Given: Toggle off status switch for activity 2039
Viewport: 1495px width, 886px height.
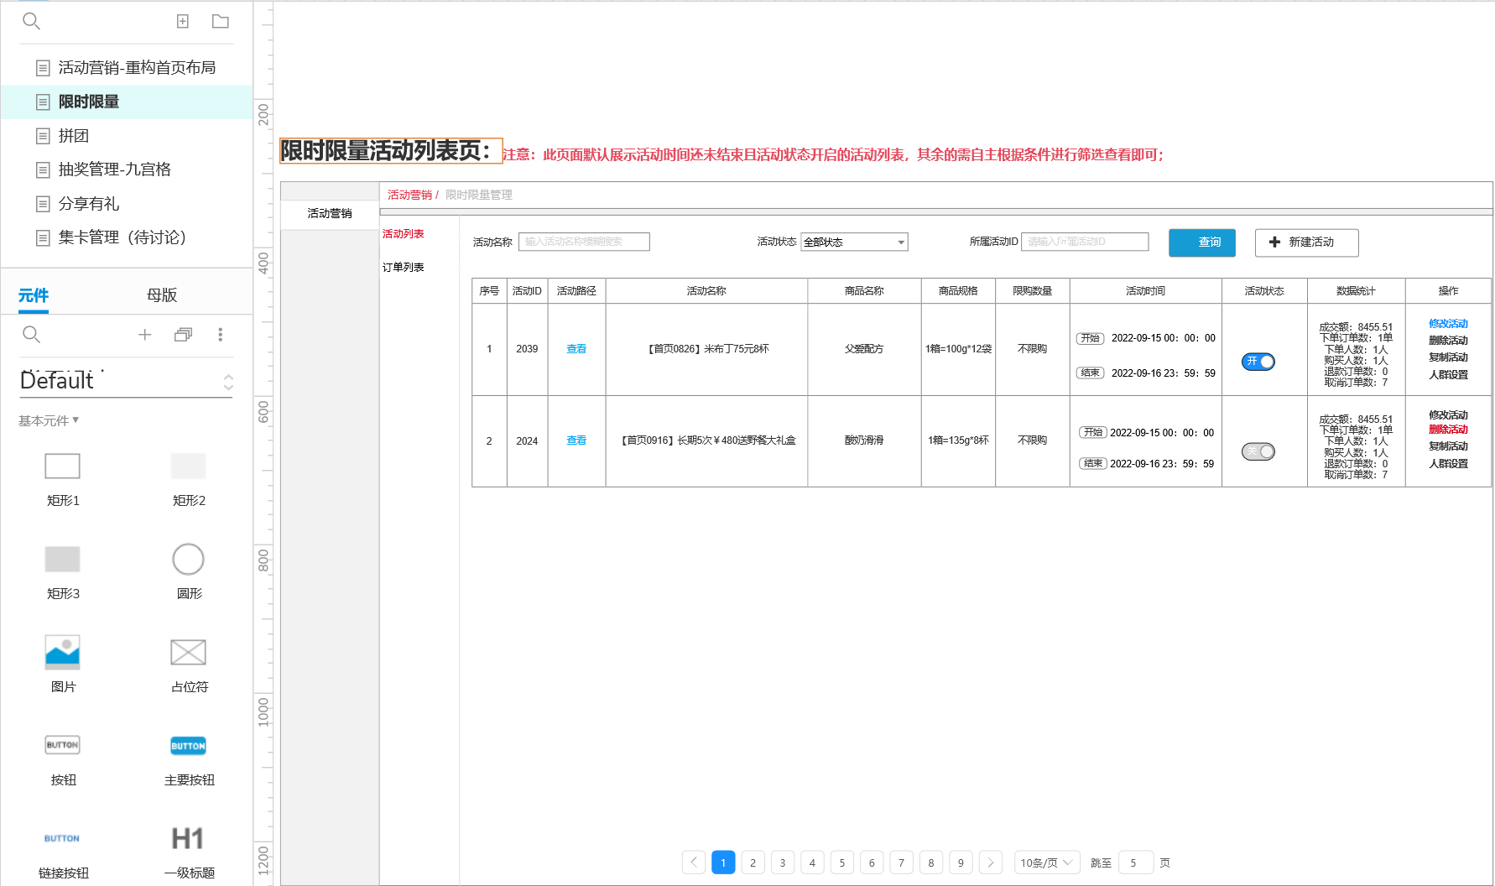Looking at the screenshot, I should click(1258, 362).
